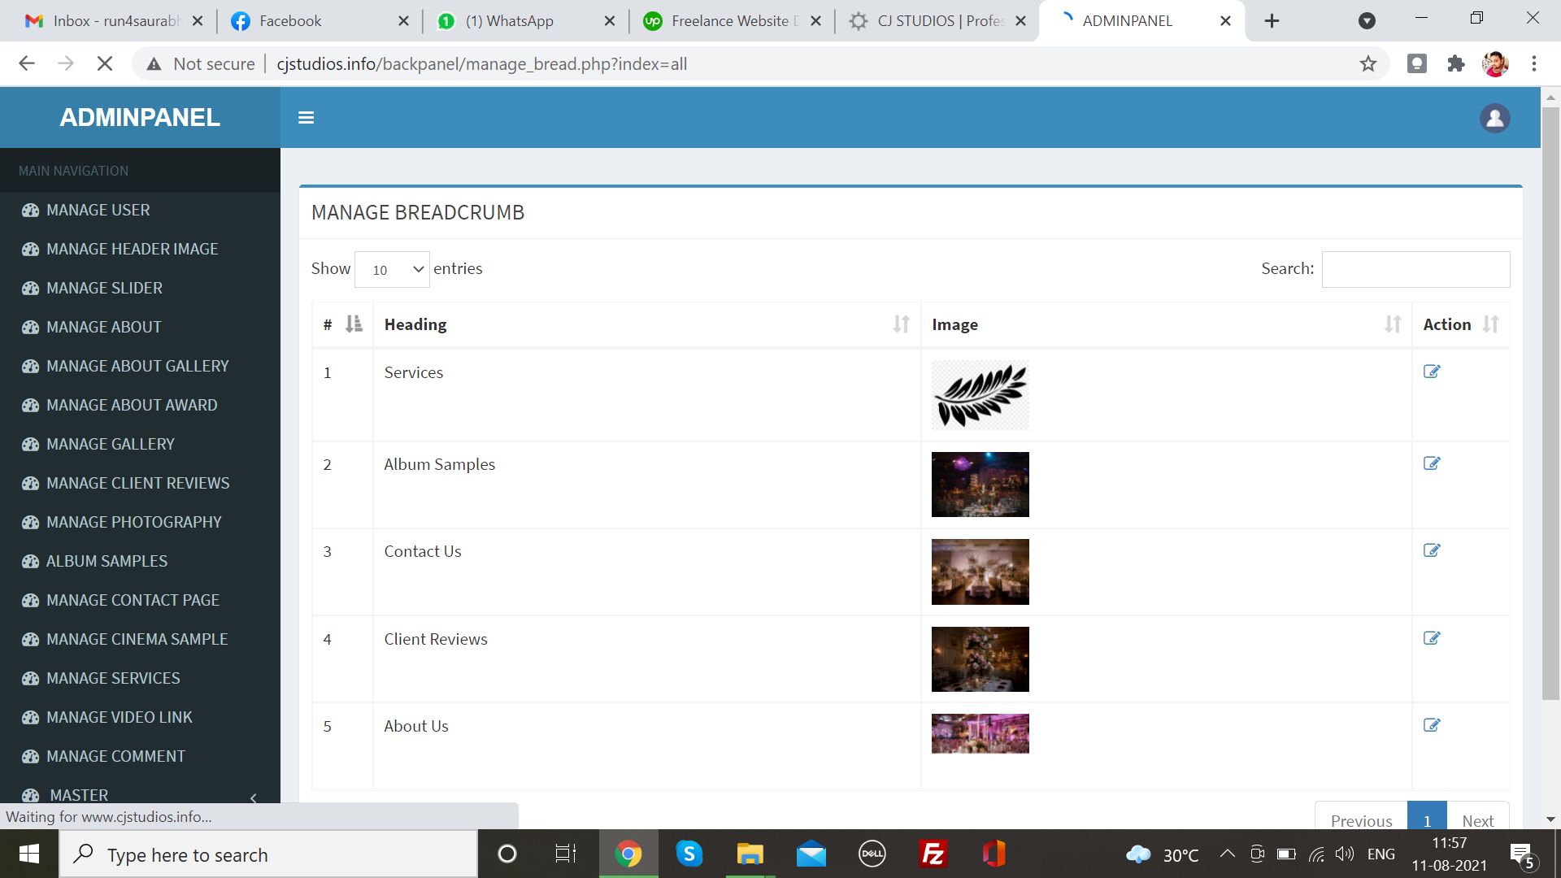Click the ADMINPANEL logo link
This screenshot has height=878, width=1561.
pos(140,118)
